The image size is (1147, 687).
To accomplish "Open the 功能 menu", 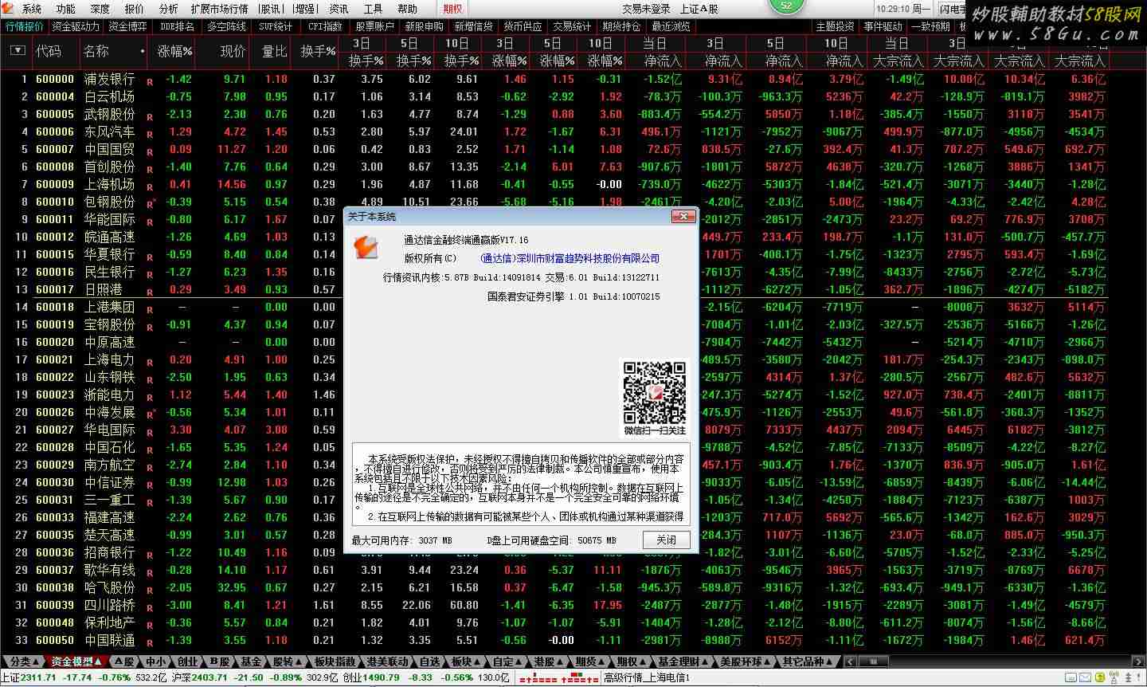I will pos(66,9).
